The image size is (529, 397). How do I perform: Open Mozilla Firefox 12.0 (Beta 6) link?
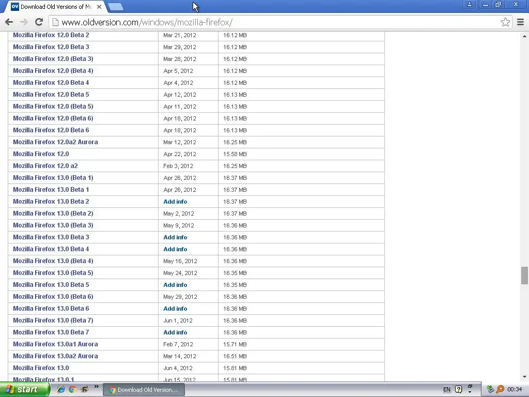53,118
